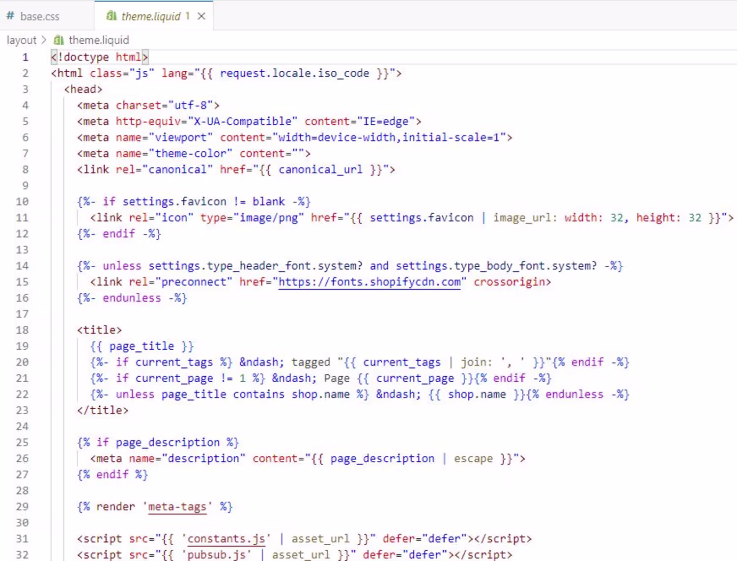The height and width of the screenshot is (561, 737).
Task: Click the opening title tag
Action: pos(99,330)
